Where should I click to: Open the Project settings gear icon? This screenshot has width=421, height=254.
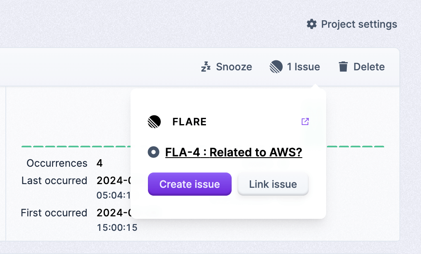tap(312, 24)
